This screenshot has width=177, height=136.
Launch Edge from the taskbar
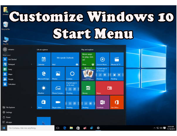[x=64, y=128]
